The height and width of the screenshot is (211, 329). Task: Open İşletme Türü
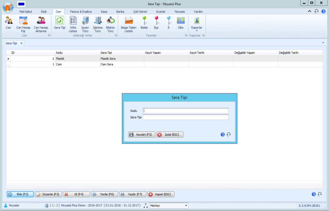click(x=98, y=24)
